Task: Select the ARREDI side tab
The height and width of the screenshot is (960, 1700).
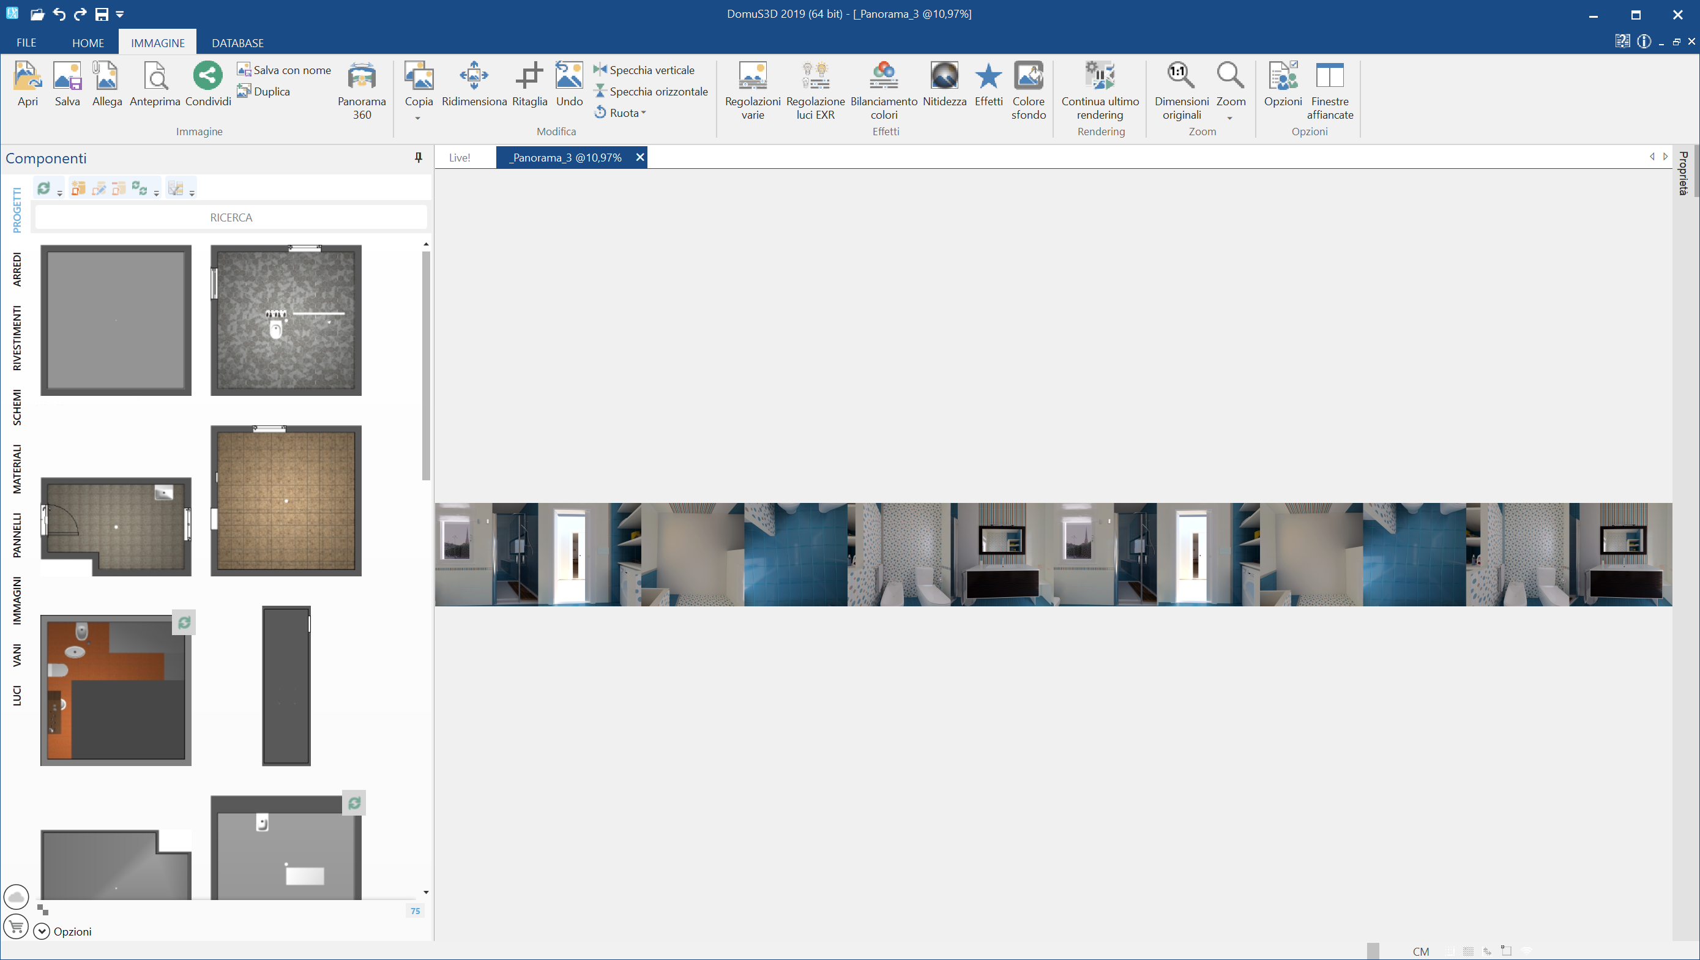Action: 17,269
